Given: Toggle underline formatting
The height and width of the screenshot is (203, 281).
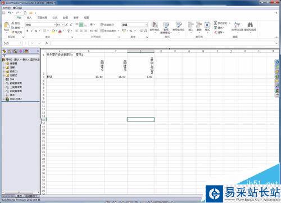Looking at the screenshot, I should point(36,31).
